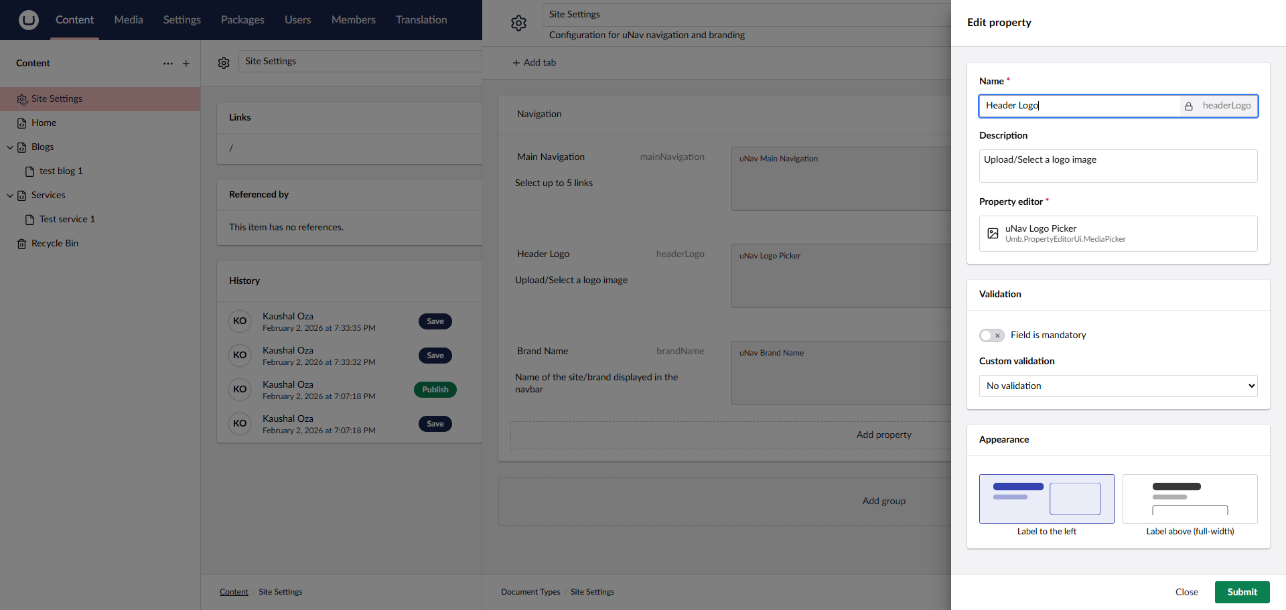Select test blog 1 in tree
The width and height of the screenshot is (1286, 610).
61,171
